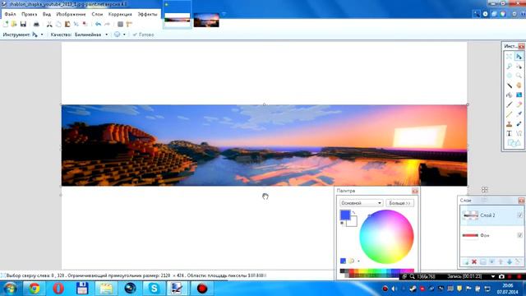This screenshot has width=526, height=296.
Task: Open the screen recorder options dropdown arrow
Action: tap(493, 276)
